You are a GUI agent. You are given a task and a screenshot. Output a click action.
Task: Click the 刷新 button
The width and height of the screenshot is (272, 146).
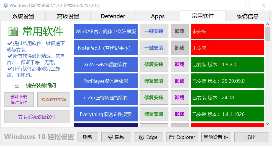(x=88, y=137)
